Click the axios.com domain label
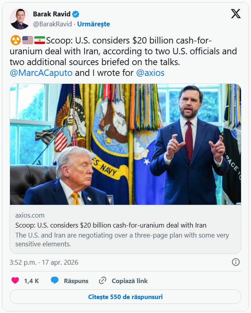The image size is (251, 313). 30,215
